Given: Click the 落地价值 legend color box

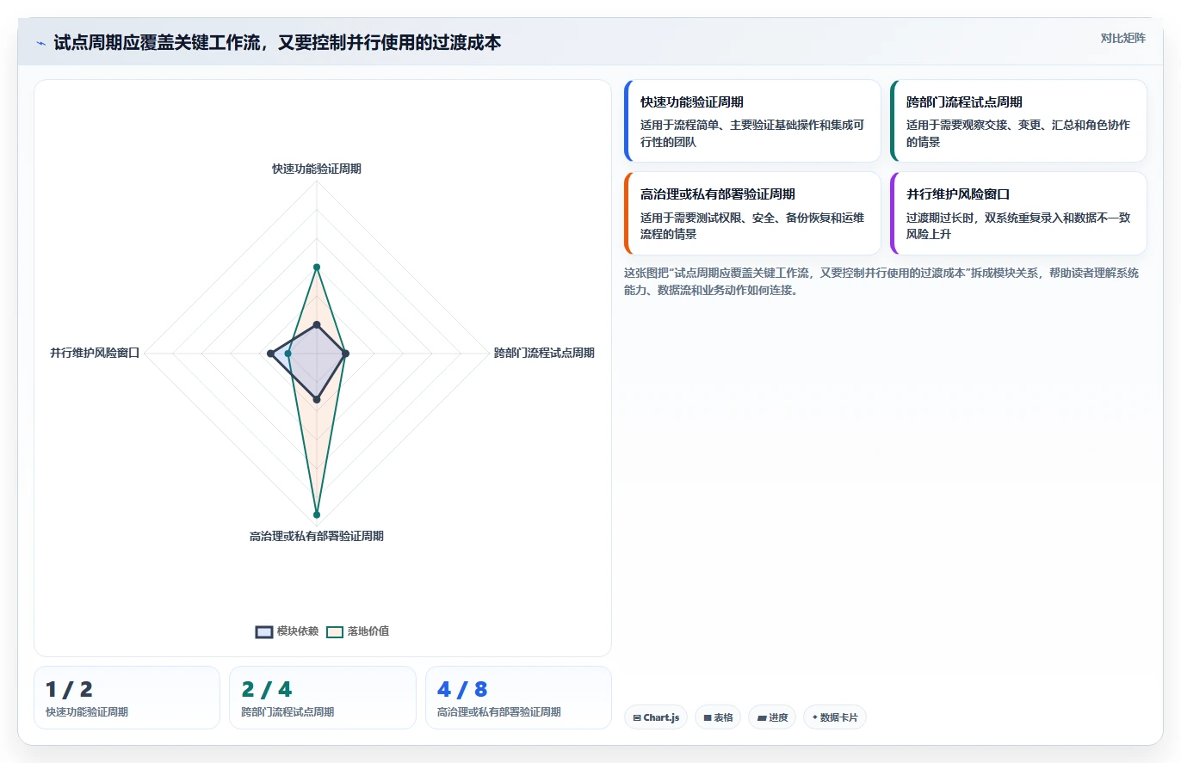Looking at the screenshot, I should coord(335,631).
